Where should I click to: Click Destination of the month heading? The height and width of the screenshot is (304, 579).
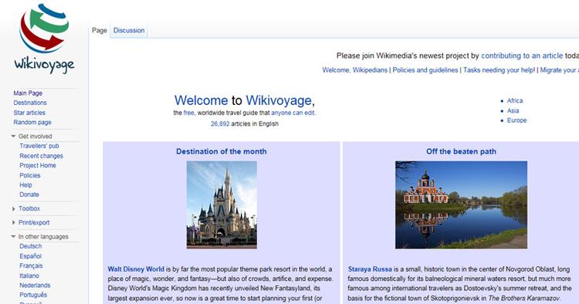pos(222,151)
